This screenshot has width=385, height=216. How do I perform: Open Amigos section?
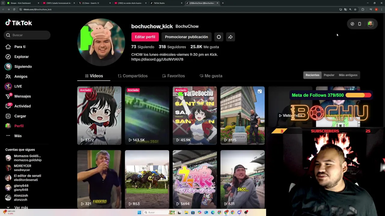[x=17, y=76]
